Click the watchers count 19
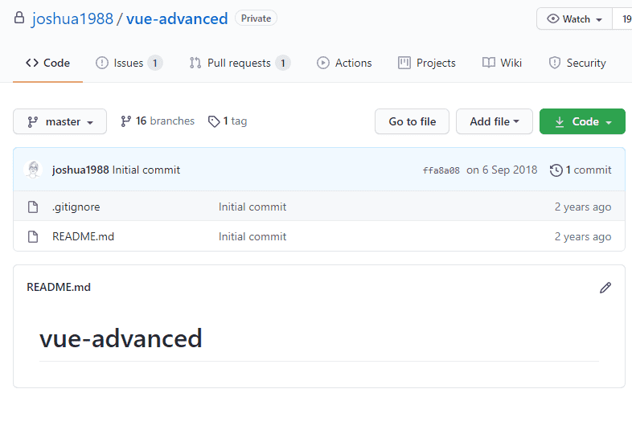Screen dimensions: 632x434 click(x=626, y=19)
